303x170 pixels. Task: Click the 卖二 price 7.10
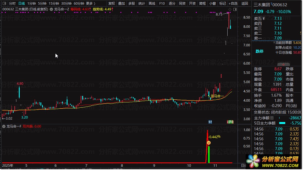278,33
